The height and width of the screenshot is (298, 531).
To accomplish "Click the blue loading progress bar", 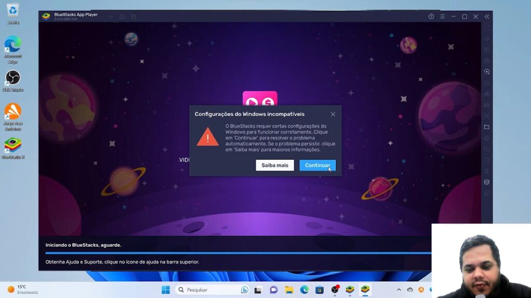I will click(x=238, y=252).
